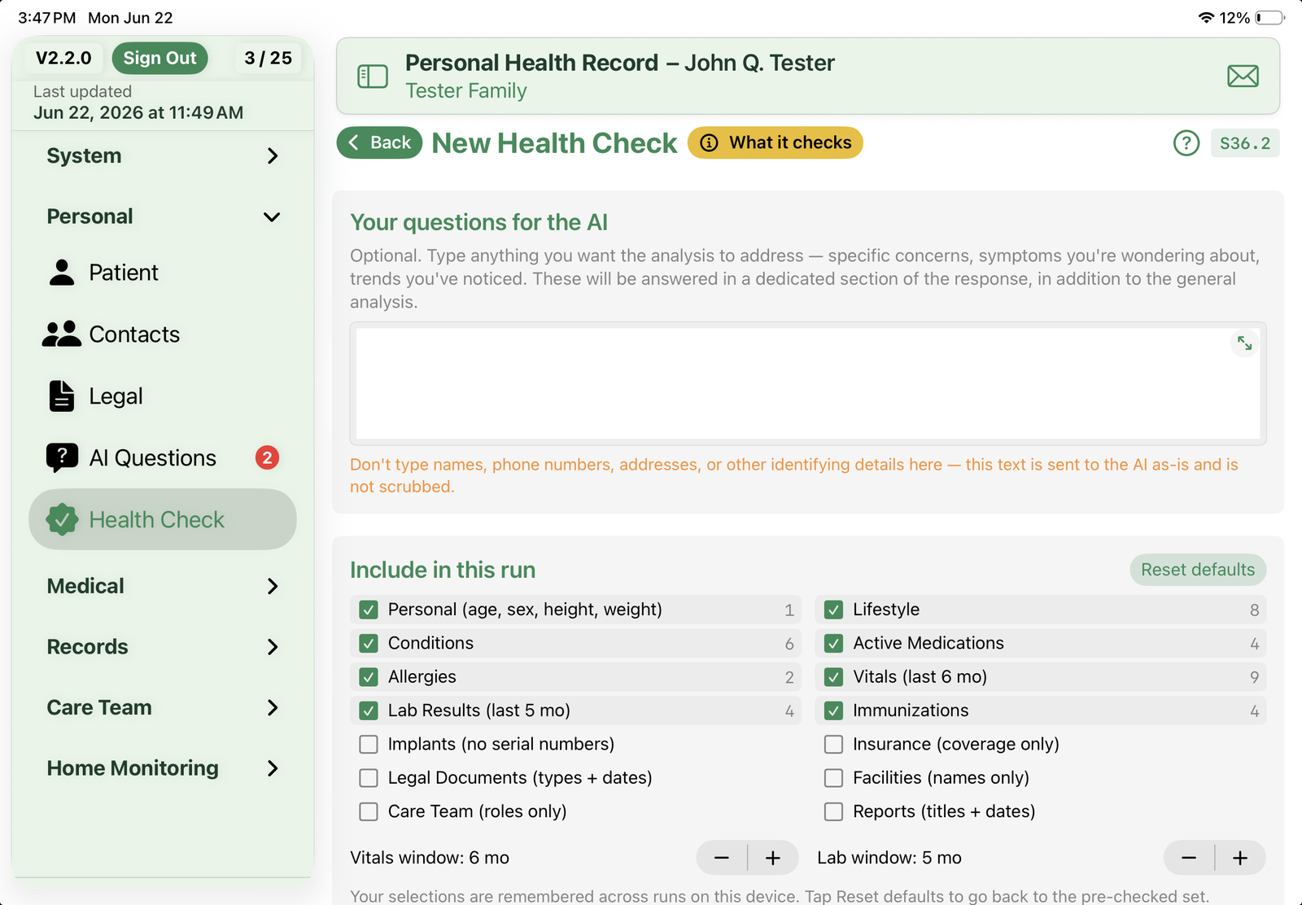Image resolution: width=1302 pixels, height=905 pixels.
Task: Expand the Records section
Action: (x=163, y=647)
